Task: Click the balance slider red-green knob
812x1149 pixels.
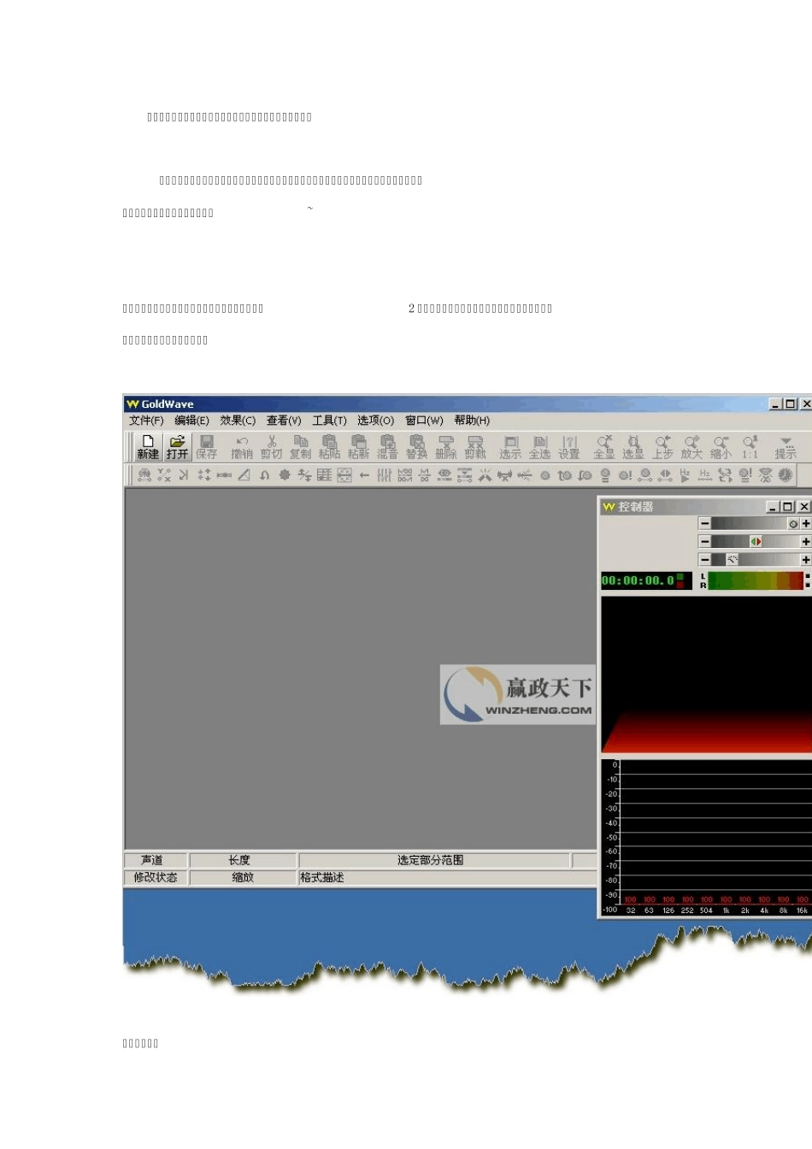Action: (756, 541)
